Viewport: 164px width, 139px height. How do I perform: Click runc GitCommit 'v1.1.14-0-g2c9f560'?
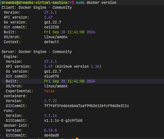coord(63,120)
